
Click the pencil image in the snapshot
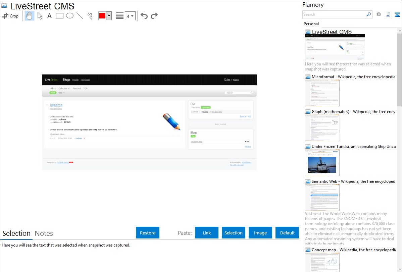pos(171,121)
